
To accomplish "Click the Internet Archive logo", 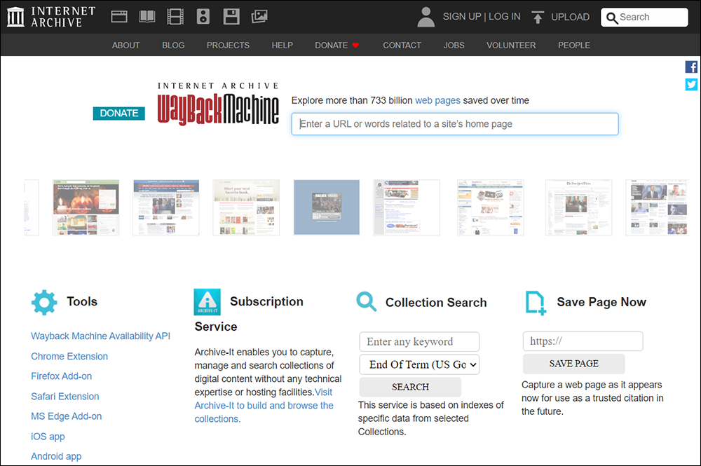I will tap(51, 17).
